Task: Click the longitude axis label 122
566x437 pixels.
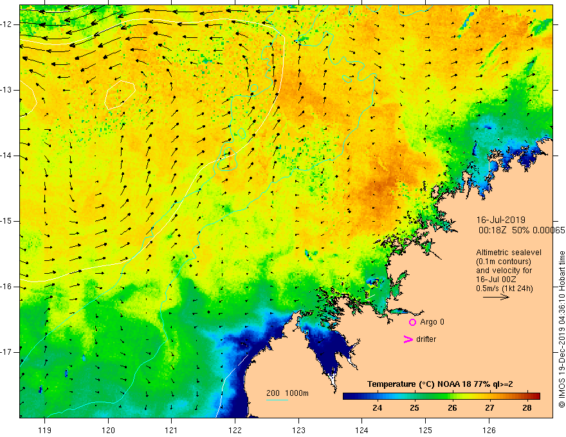Action: (x=235, y=430)
